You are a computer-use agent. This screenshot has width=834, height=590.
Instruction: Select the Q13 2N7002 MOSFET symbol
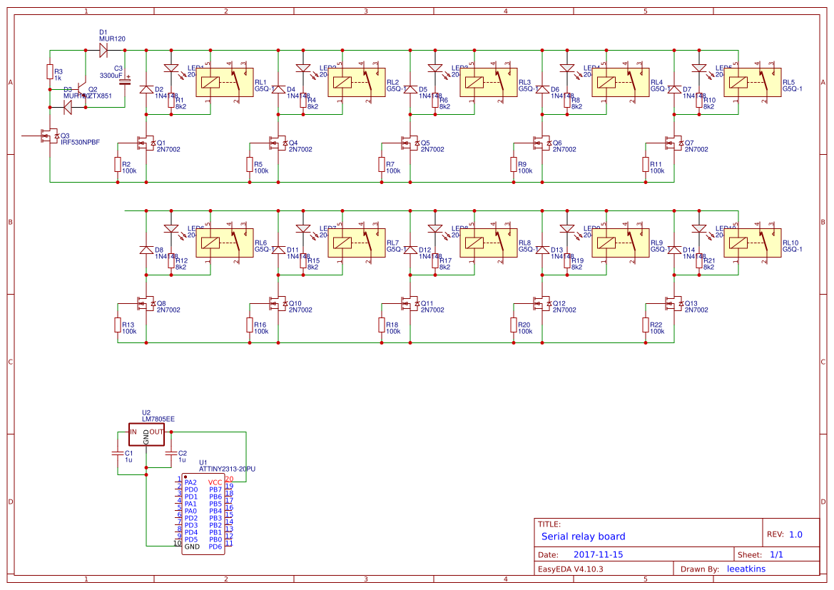point(673,304)
